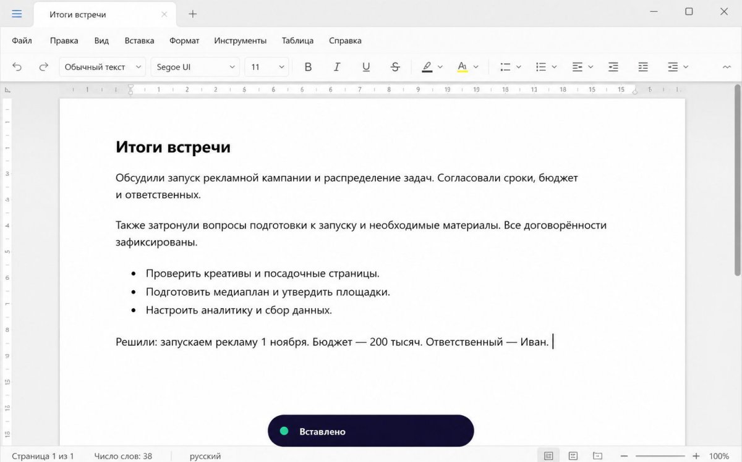Click the vertical scrollbar thumb
The image size is (742, 462).
737,180
